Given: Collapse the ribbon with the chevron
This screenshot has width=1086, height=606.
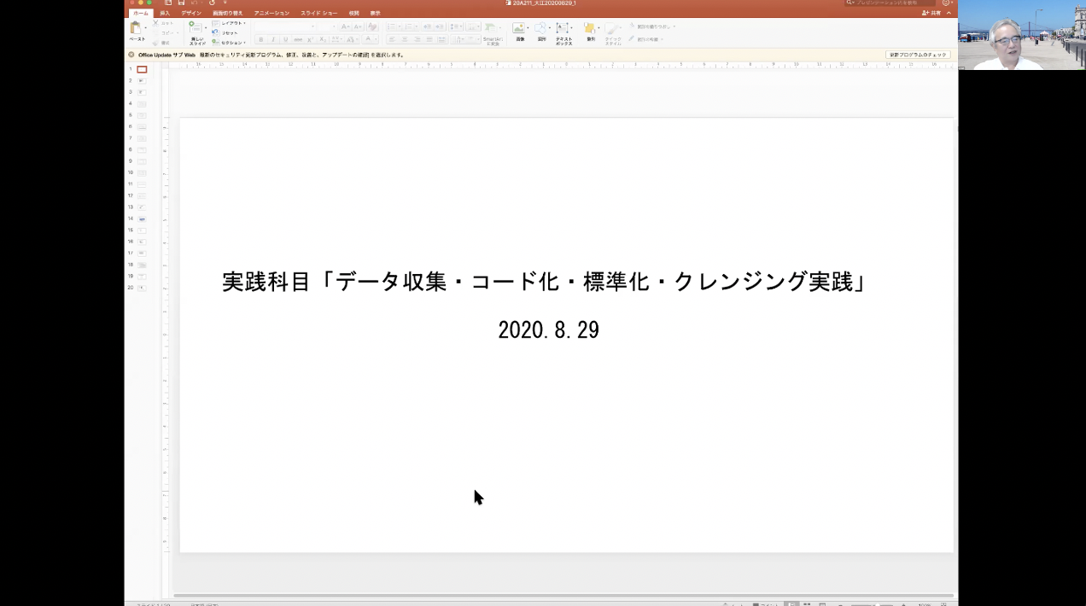Looking at the screenshot, I should [949, 13].
